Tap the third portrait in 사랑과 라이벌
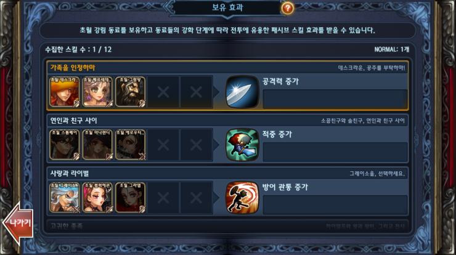This screenshot has width=456, height=255. [130, 198]
